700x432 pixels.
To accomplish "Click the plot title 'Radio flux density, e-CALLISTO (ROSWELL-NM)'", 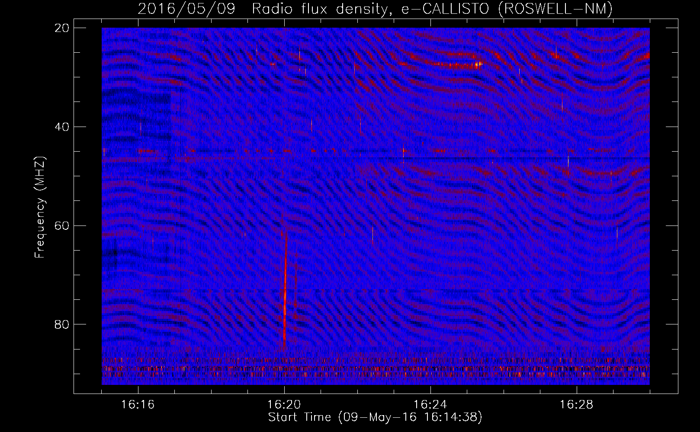I will tap(432, 8).
